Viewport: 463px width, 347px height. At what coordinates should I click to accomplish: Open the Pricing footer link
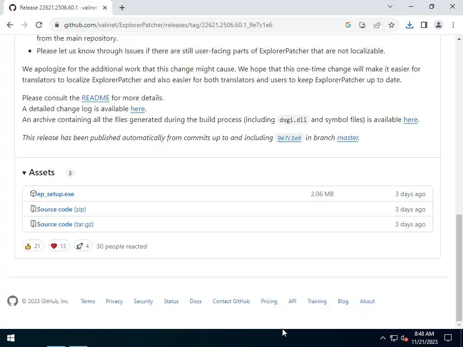point(269,301)
